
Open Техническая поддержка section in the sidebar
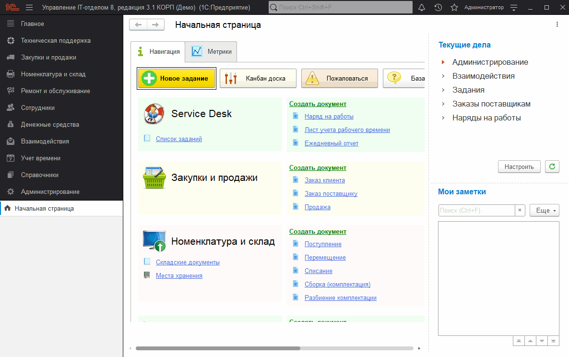pos(56,41)
